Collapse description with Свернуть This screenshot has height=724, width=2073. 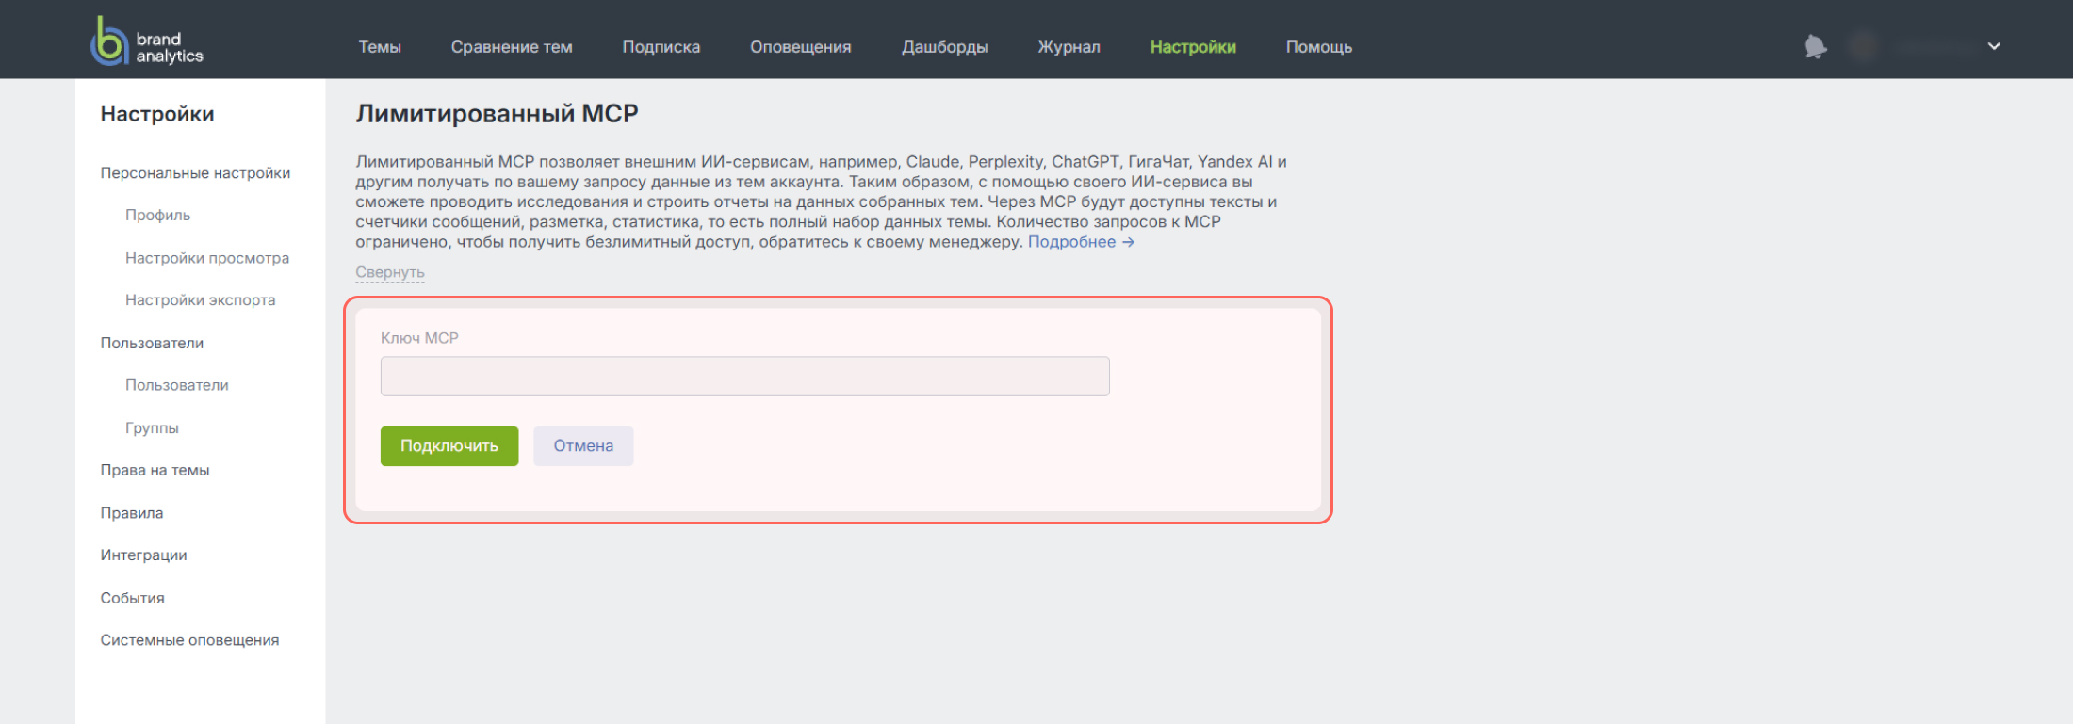tap(390, 272)
